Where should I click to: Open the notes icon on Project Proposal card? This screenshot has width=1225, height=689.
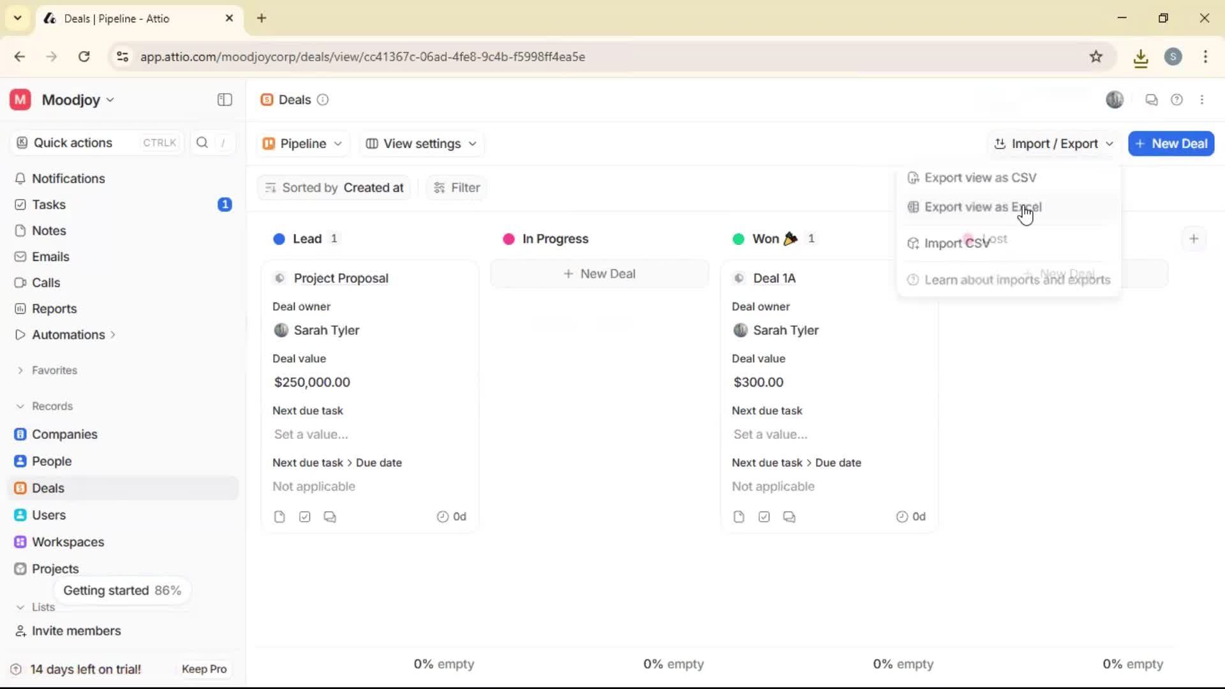[279, 516]
